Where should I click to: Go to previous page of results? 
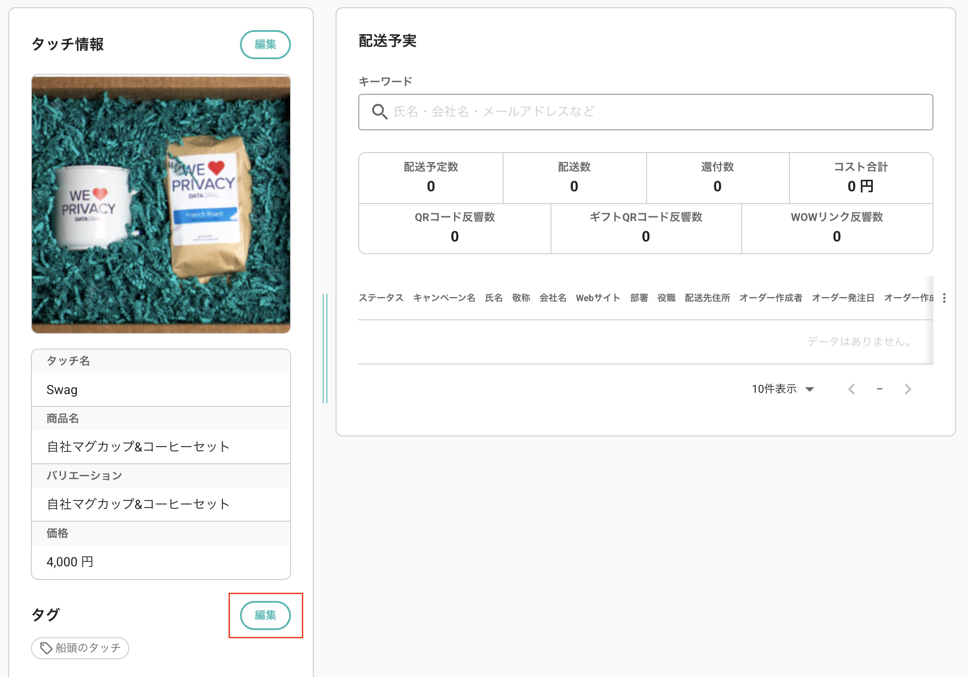click(x=851, y=389)
